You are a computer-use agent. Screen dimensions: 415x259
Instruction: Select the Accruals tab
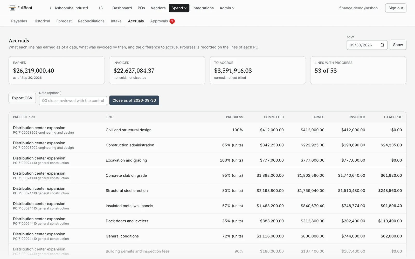(x=136, y=21)
